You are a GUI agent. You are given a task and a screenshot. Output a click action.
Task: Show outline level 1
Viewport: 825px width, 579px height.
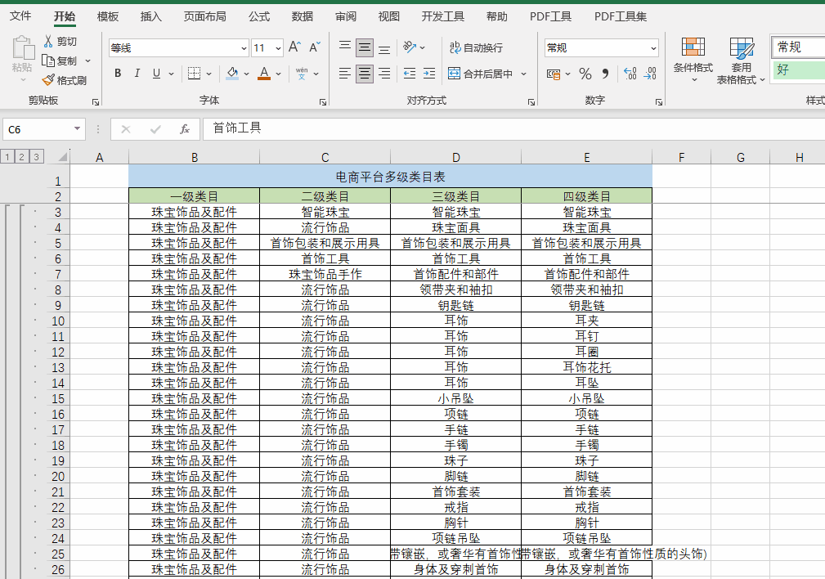click(7, 157)
